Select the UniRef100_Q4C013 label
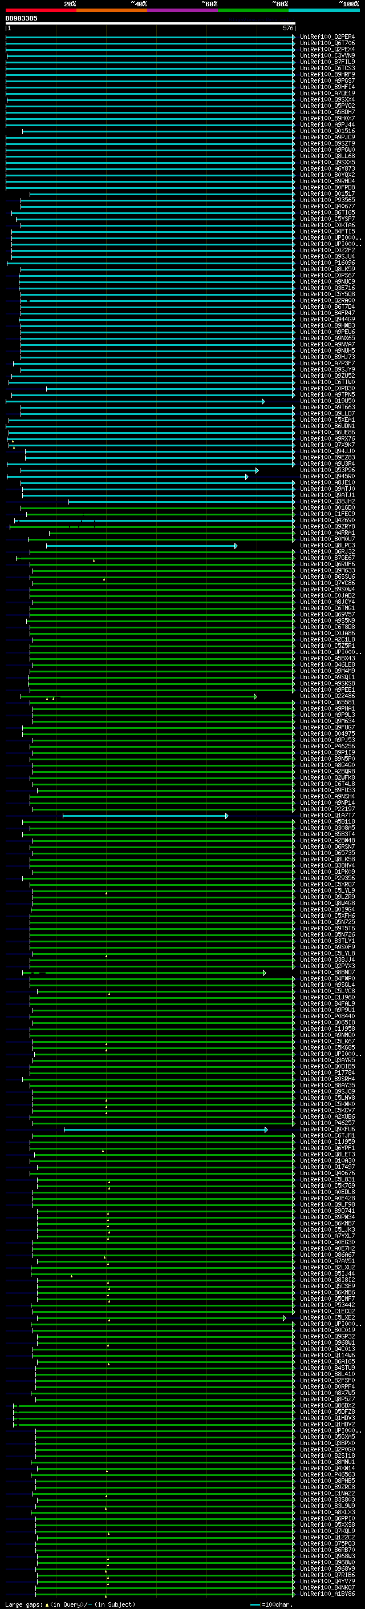365x1609 pixels. [327, 1349]
